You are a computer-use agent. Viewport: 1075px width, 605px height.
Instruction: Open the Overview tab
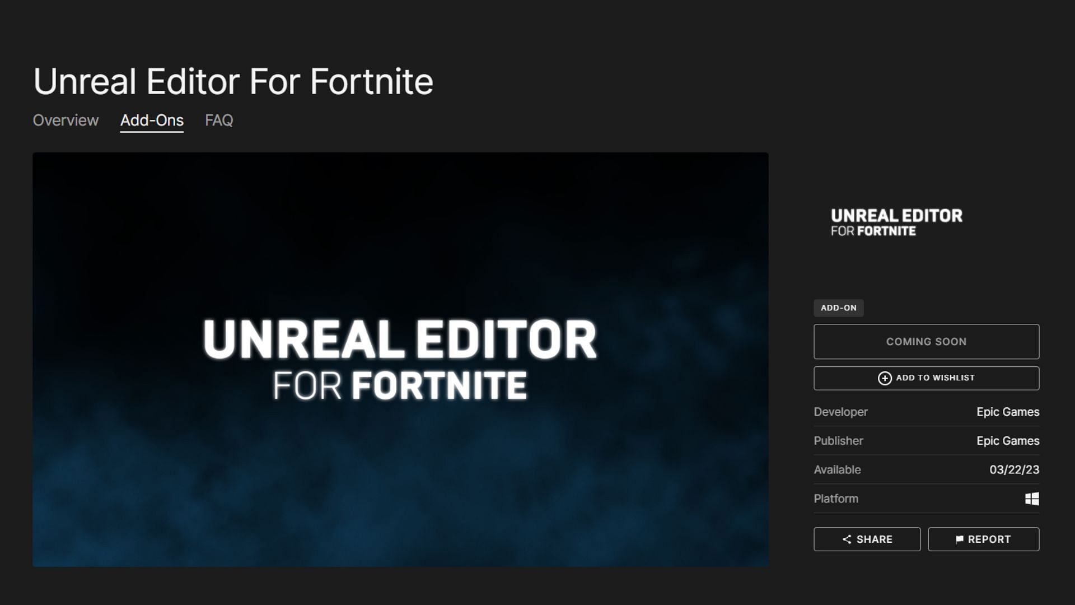pyautogui.click(x=66, y=120)
